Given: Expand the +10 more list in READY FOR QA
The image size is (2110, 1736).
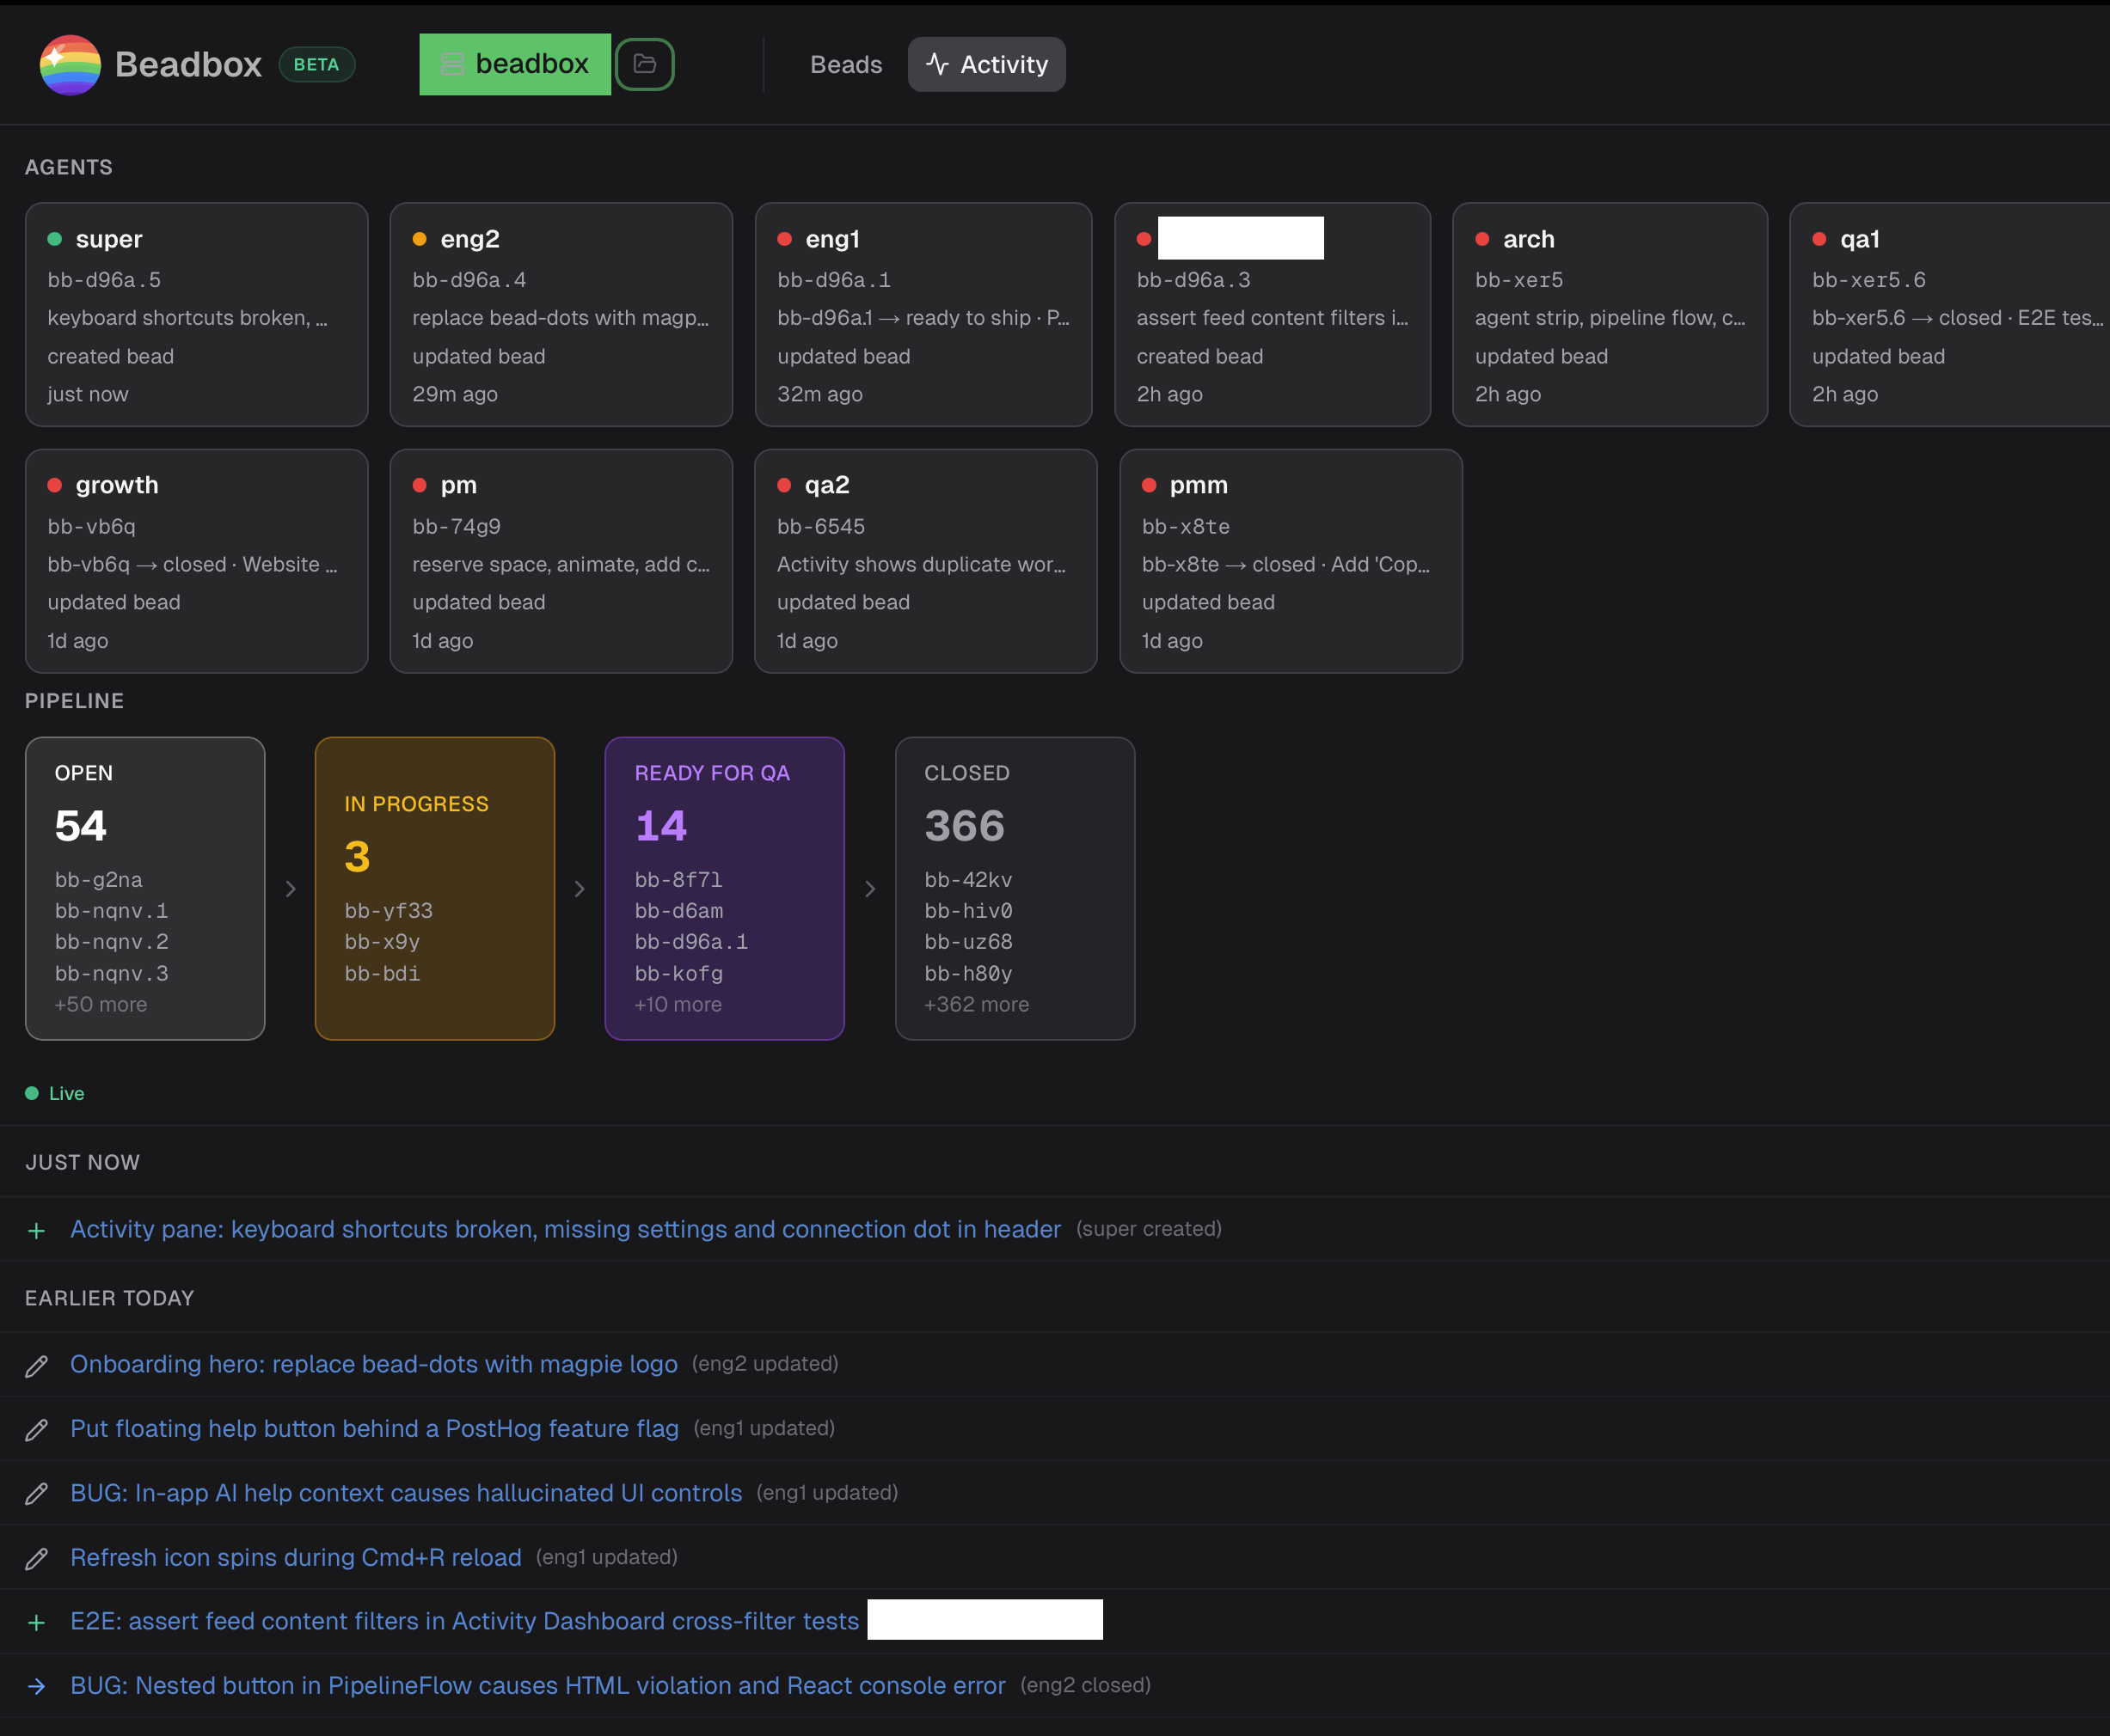Looking at the screenshot, I should [678, 1004].
